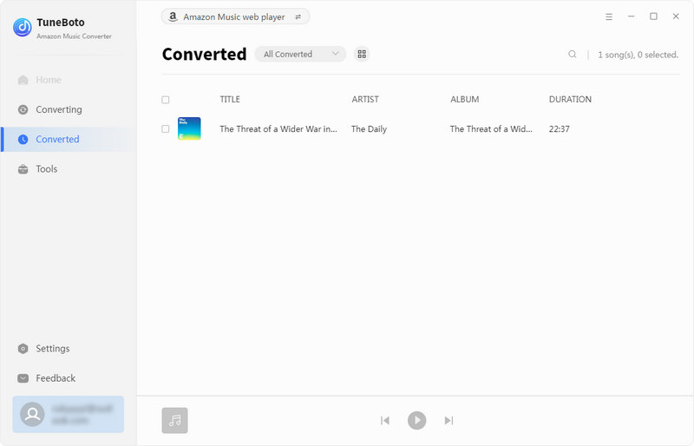The width and height of the screenshot is (694, 446).
Task: Skip to the previous track
Action: [385, 420]
